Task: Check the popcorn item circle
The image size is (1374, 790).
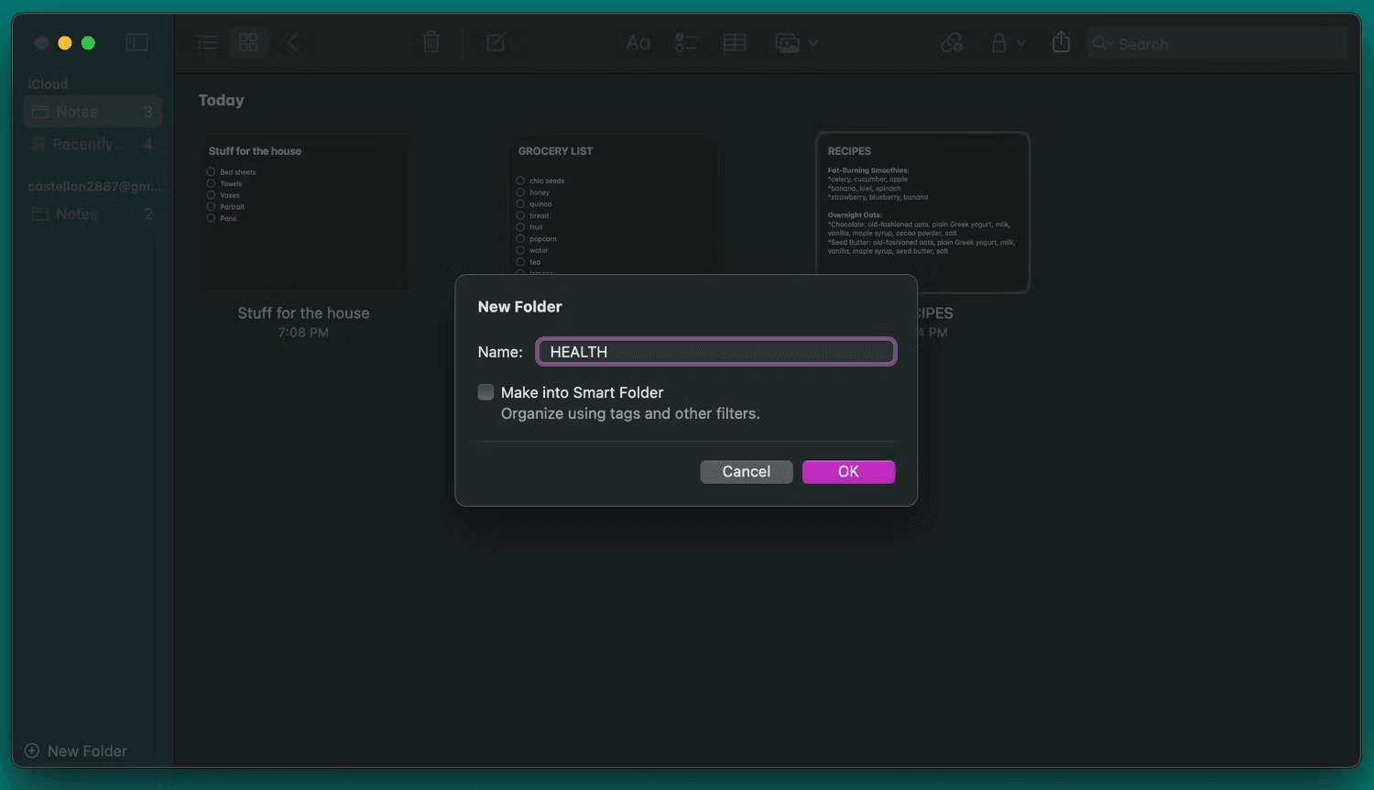Action: coord(520,238)
